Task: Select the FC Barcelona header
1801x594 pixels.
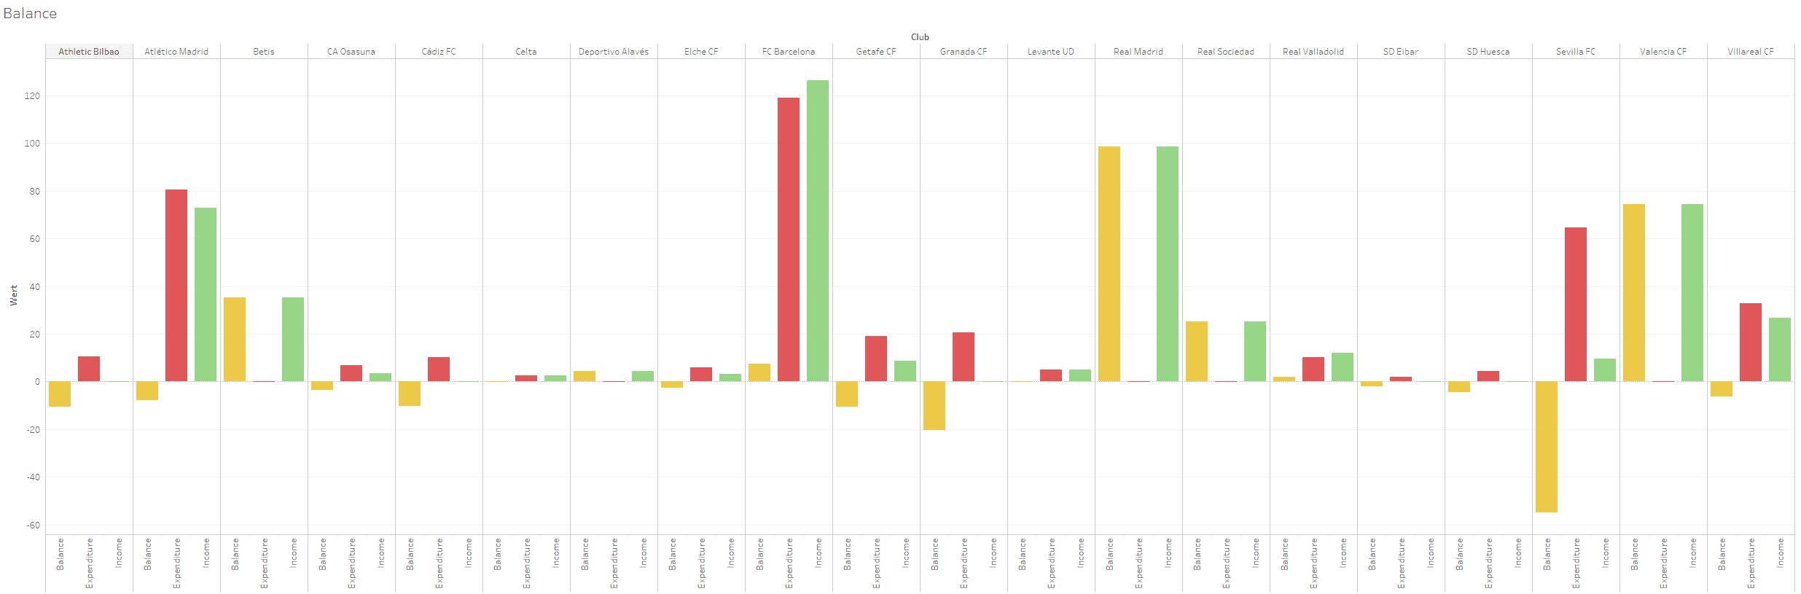Action: pos(789,52)
